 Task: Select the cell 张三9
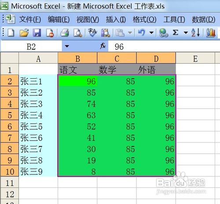point(38,171)
